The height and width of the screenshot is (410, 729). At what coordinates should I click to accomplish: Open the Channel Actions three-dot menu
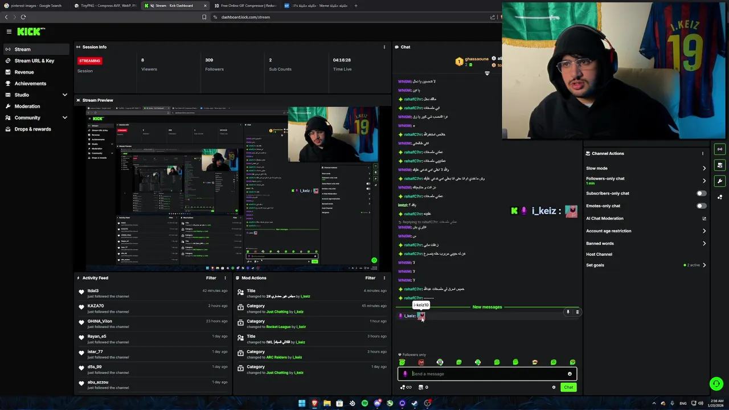pos(702,154)
